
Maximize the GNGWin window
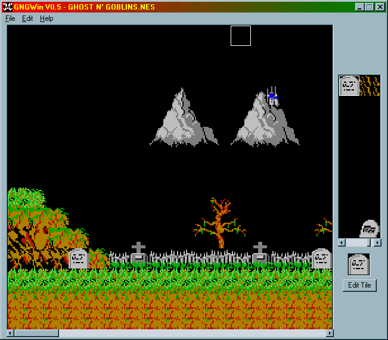click(369, 7)
